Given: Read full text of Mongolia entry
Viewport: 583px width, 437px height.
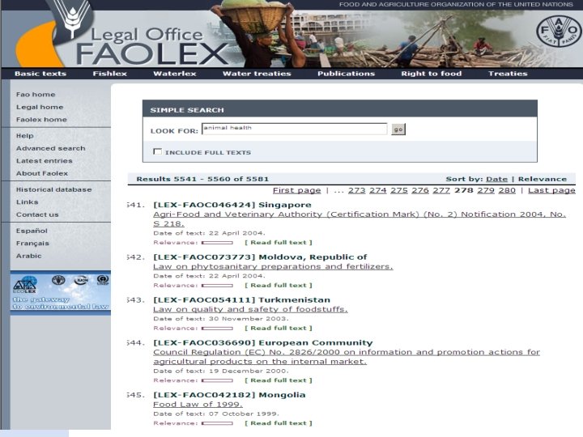Looking at the screenshot, I should (x=279, y=423).
